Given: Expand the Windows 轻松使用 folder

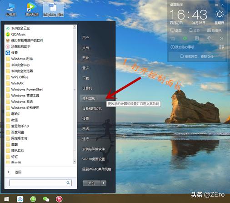Looking at the screenshot, I should (22, 108).
